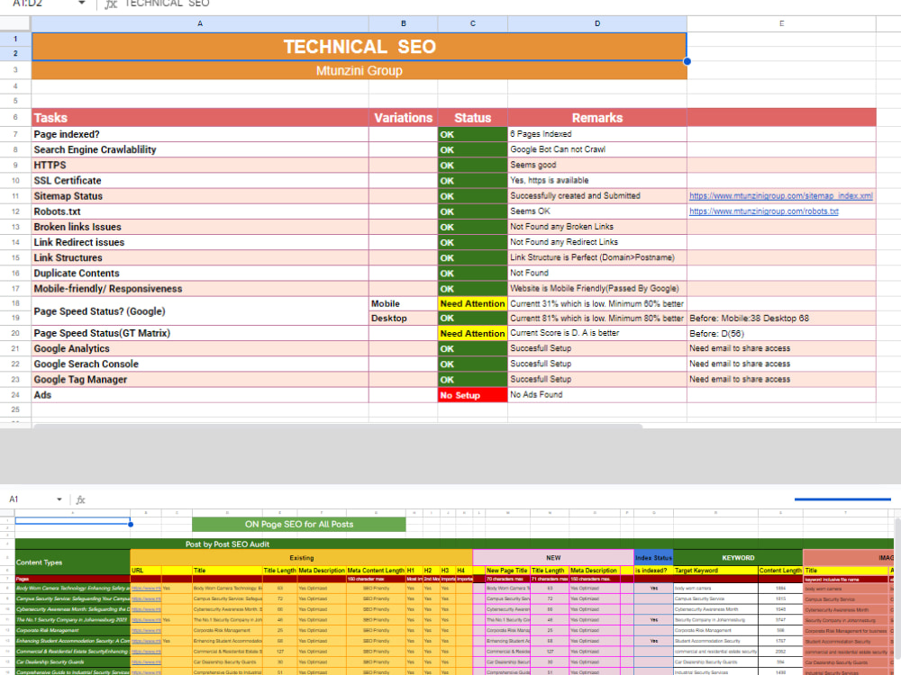901x675 pixels.
Task: Select column E header in top sheet
Action: (x=781, y=23)
